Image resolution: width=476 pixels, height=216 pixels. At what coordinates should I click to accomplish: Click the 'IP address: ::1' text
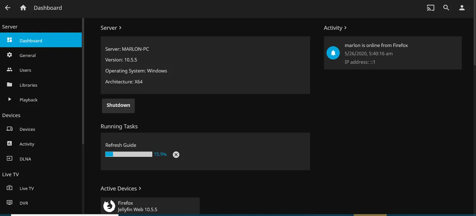point(360,62)
